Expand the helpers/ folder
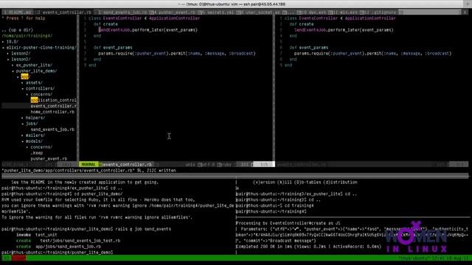Viewport: 472px width, 265px height. pos(33,118)
